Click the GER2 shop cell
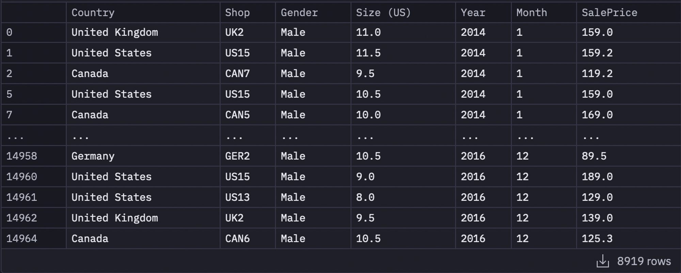 pos(237,156)
